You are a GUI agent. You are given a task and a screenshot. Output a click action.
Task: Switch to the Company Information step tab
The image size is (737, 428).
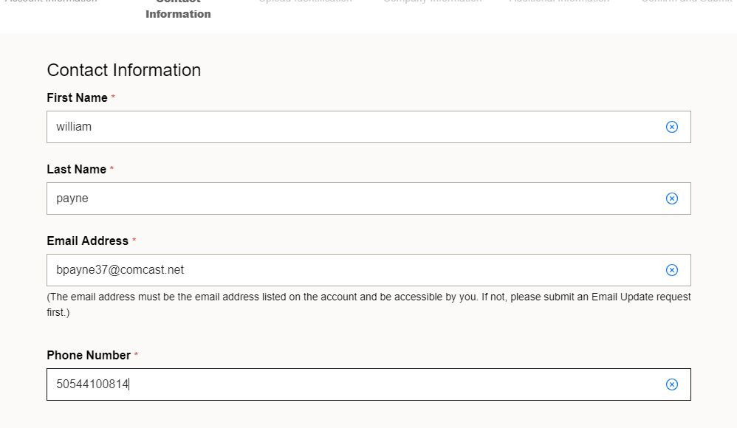[x=433, y=1]
